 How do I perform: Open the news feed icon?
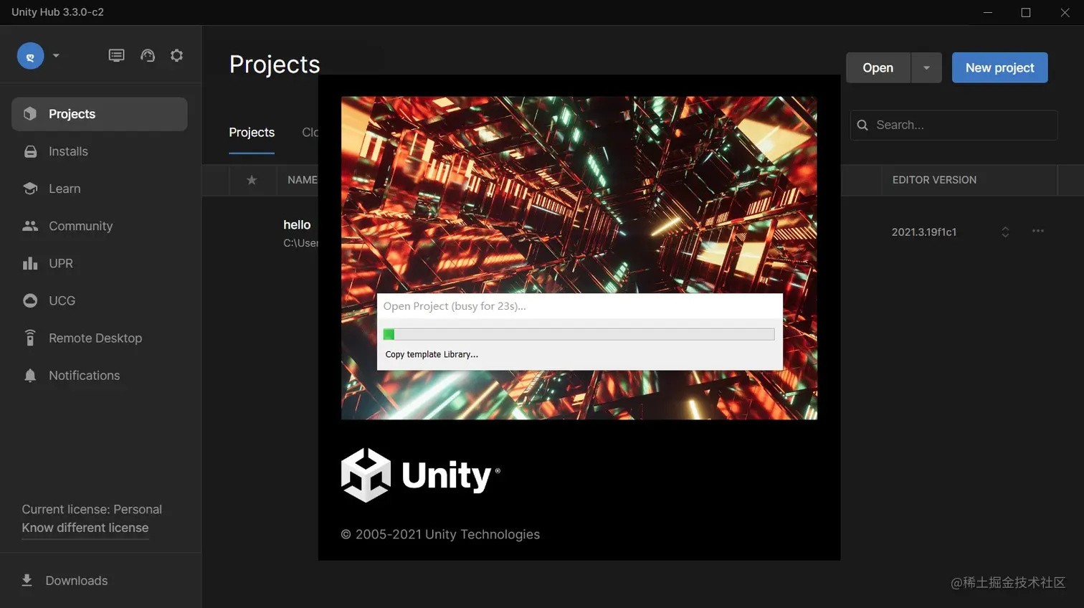(116, 54)
